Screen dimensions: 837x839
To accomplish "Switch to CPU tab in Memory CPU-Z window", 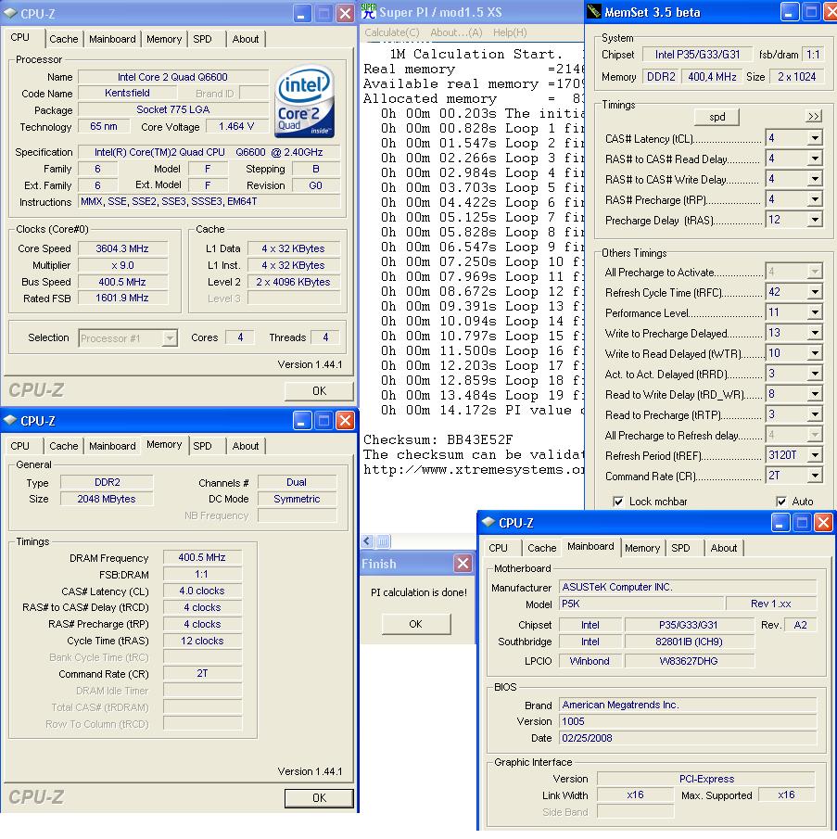I will coord(19,446).
